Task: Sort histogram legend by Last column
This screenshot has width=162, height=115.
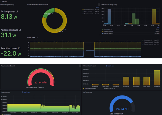Action: click(x=158, y=27)
